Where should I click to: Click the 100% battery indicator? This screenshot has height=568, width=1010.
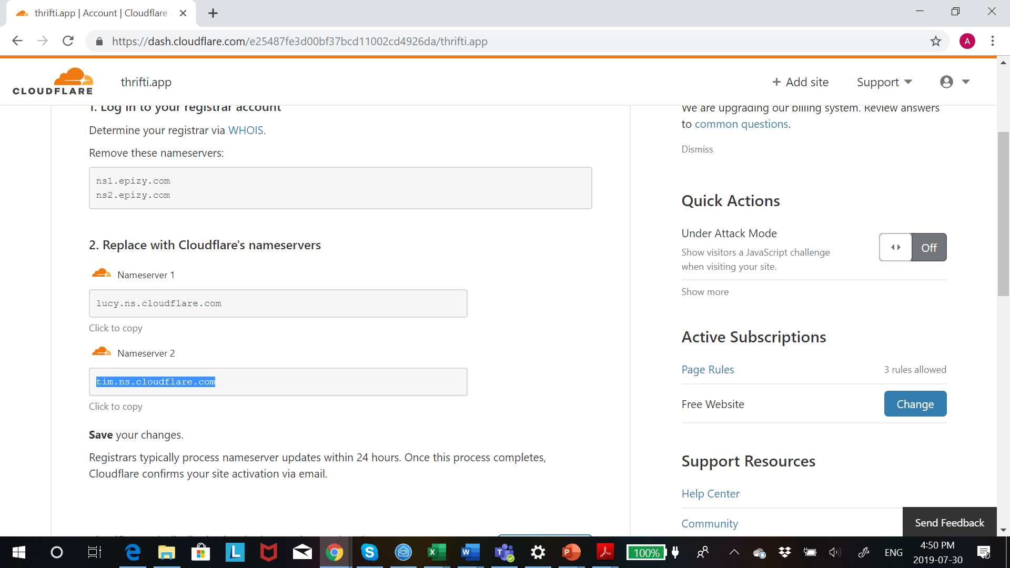647,552
